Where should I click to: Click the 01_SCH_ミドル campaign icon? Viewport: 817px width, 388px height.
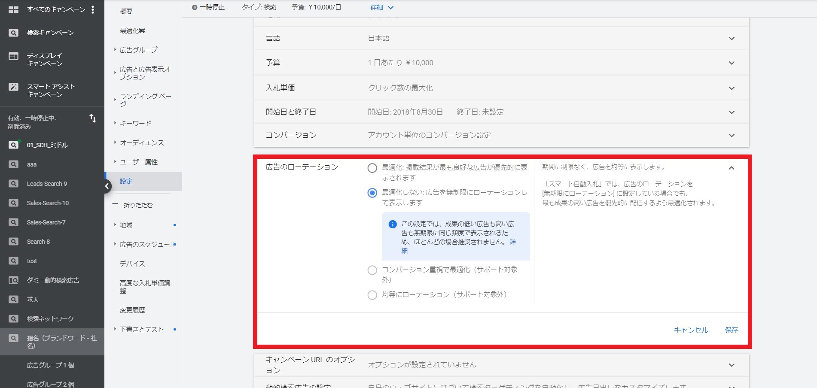(13, 145)
